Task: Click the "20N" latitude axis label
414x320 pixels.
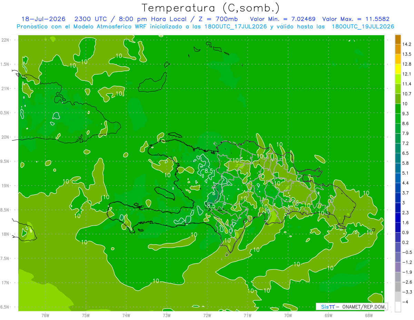Action: [x=6, y=137]
